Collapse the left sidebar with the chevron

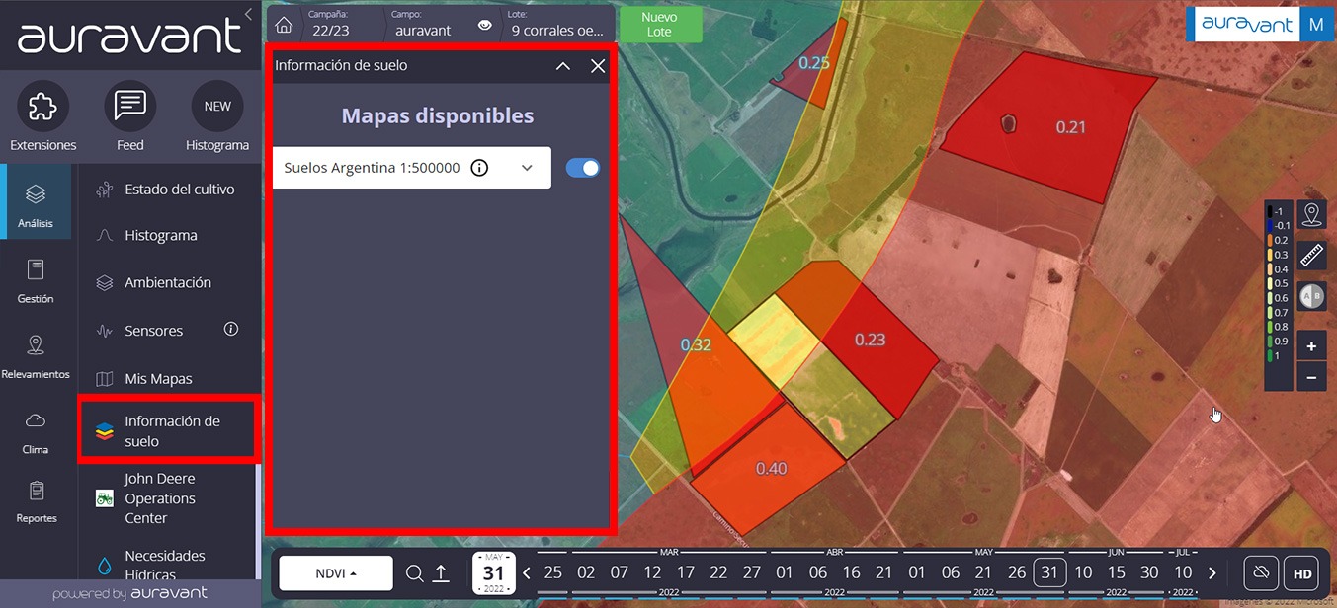tap(248, 14)
